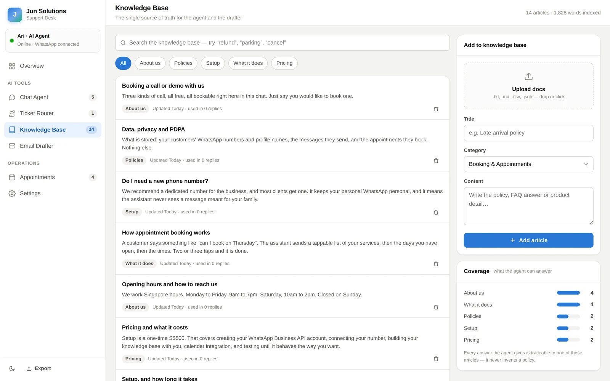
Task: Click the Appointments calendar icon
Action: 12,177
